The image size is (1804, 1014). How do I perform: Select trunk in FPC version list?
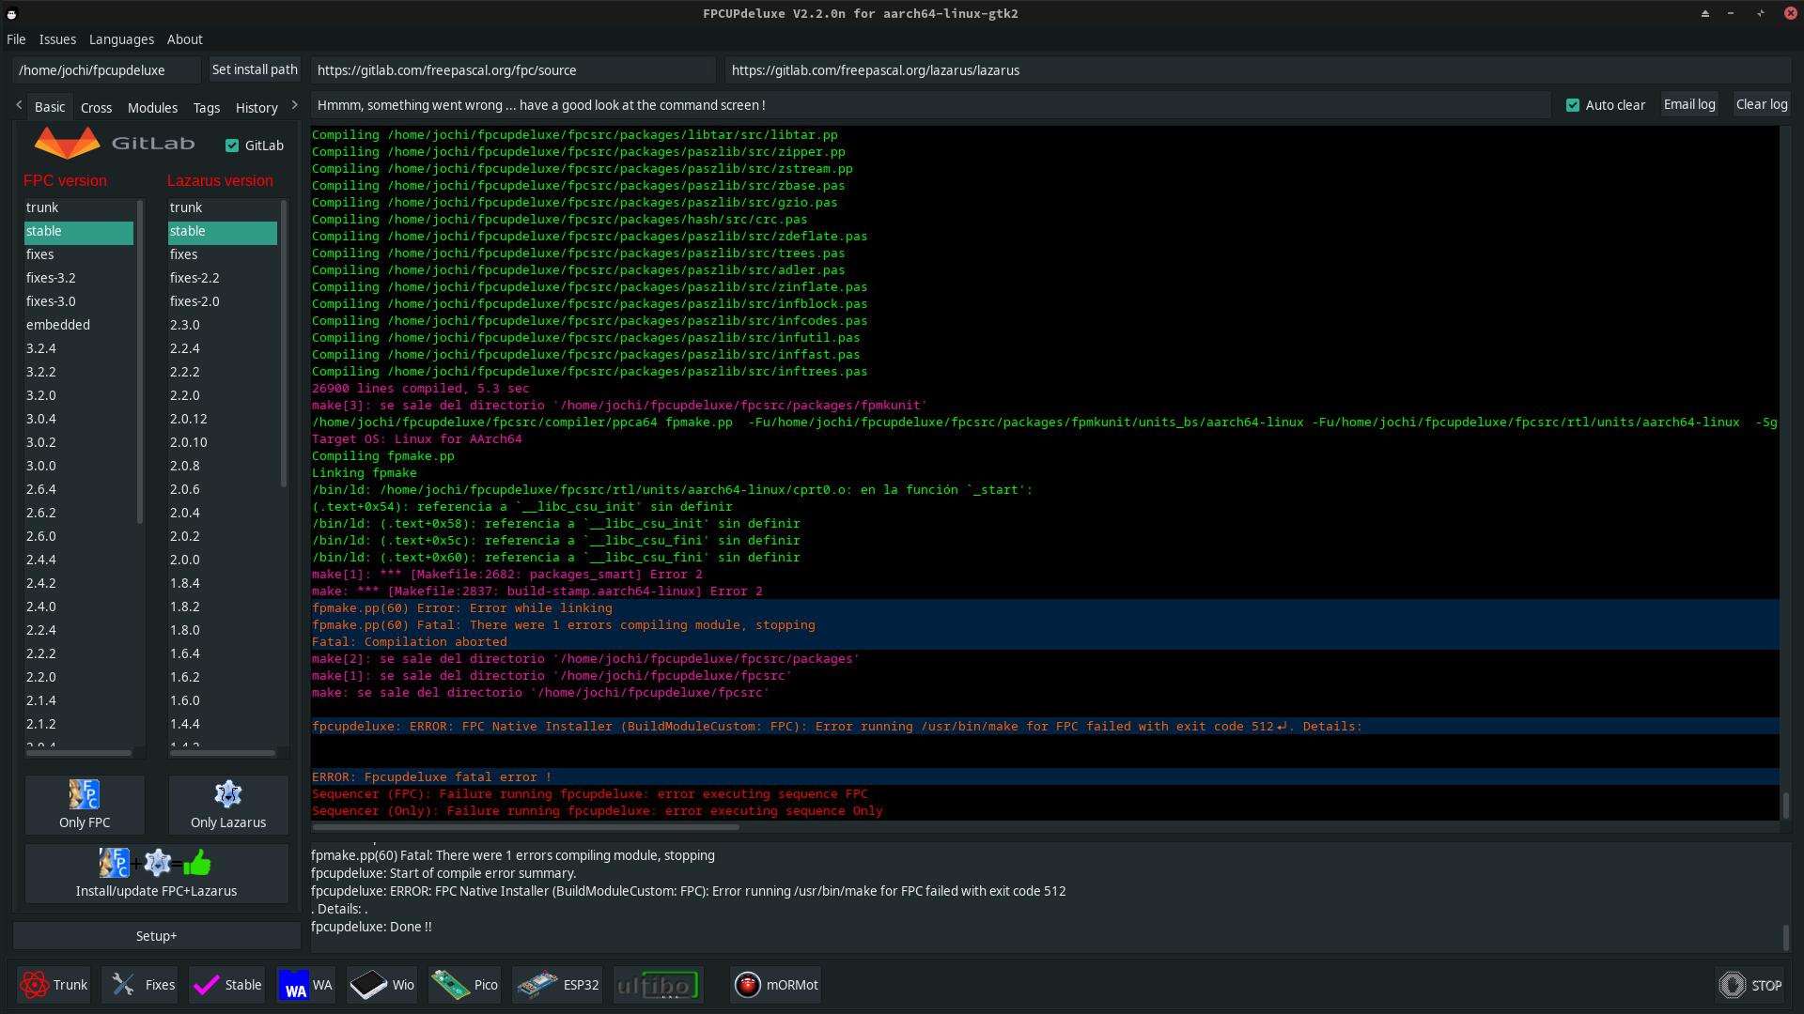(x=79, y=207)
